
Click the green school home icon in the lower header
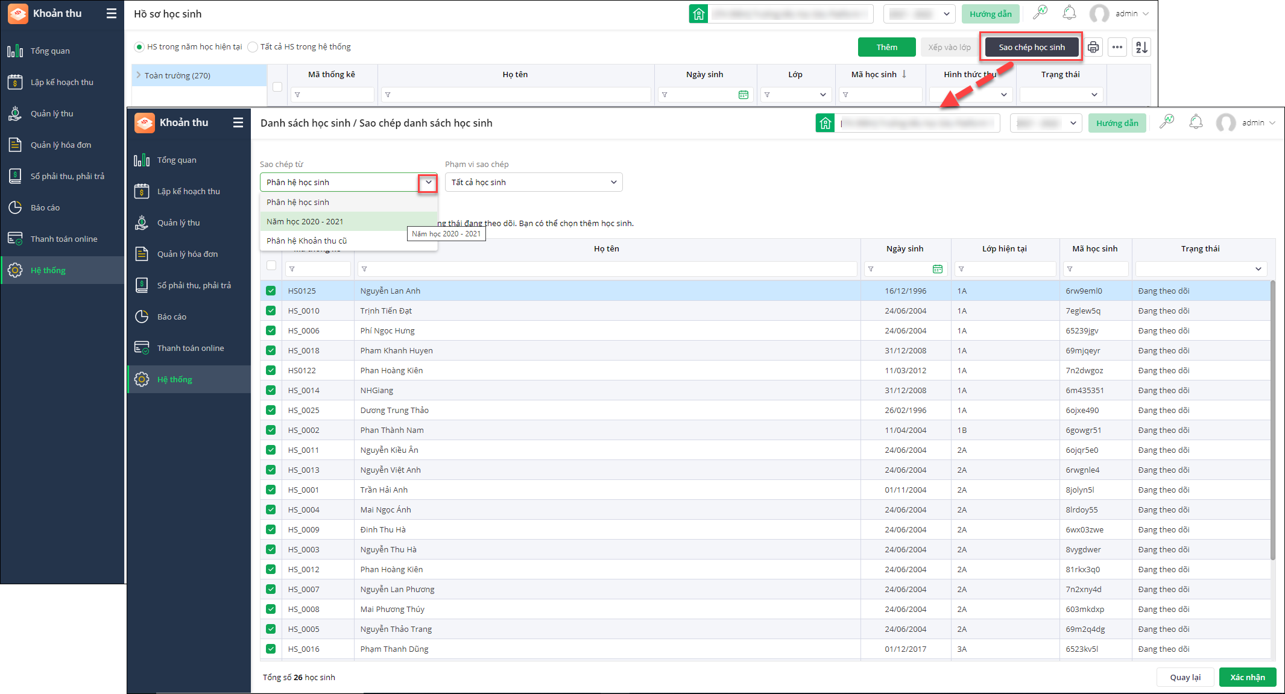tap(825, 123)
